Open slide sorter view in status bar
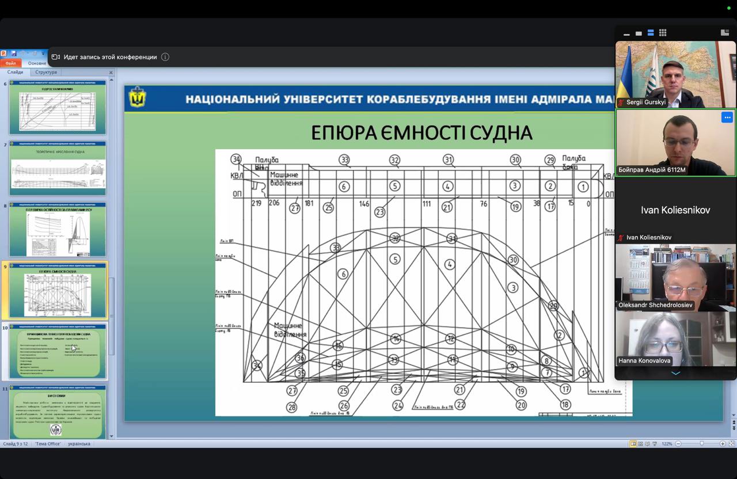 click(641, 444)
